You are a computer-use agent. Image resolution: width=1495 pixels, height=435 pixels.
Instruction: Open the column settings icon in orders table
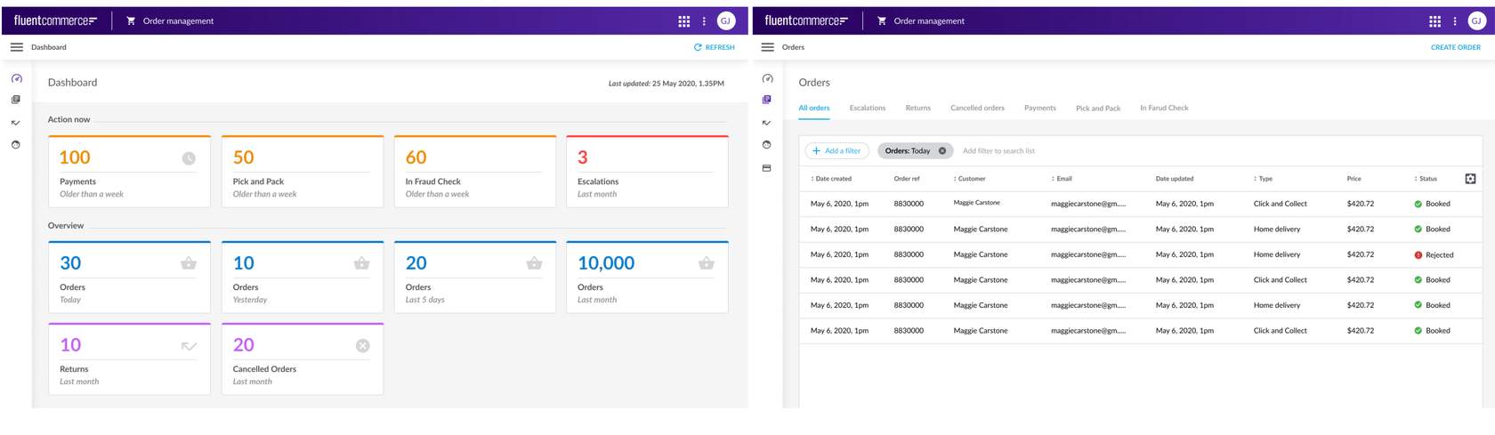1470,179
